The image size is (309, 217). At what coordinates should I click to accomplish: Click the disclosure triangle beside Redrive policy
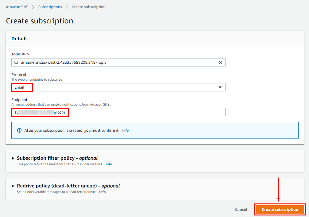(x=13, y=186)
